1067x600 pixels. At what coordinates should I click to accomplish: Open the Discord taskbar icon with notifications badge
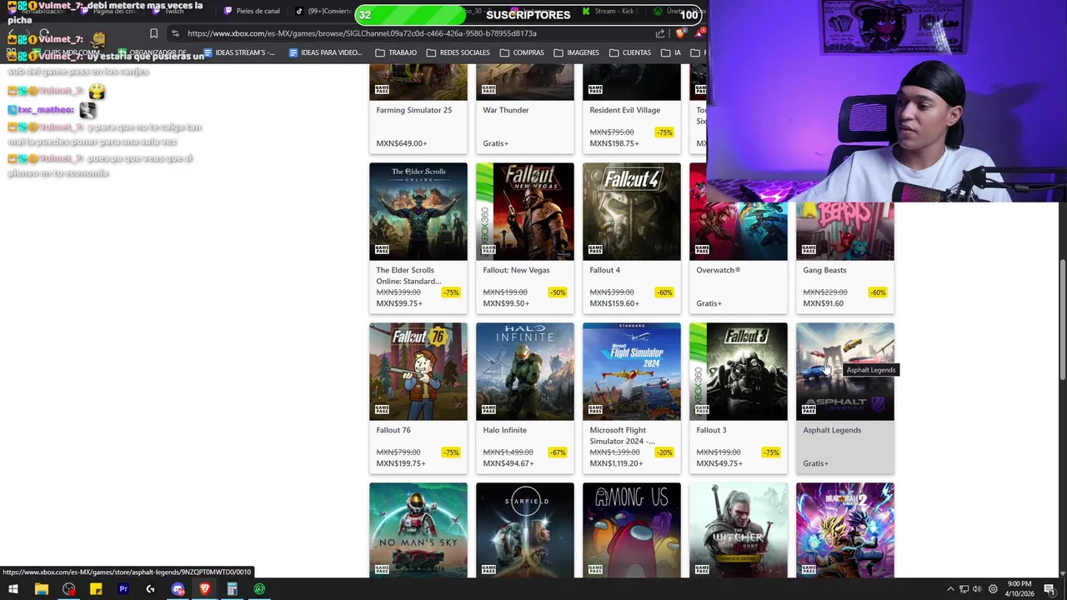point(178,589)
